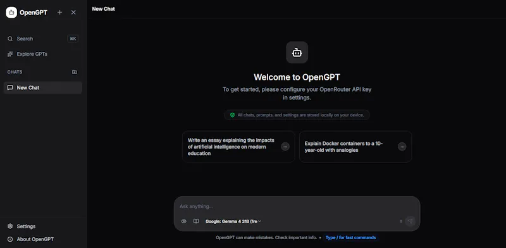This screenshot has width=506, height=248.
Task: Click the send message button
Action: coord(410,221)
